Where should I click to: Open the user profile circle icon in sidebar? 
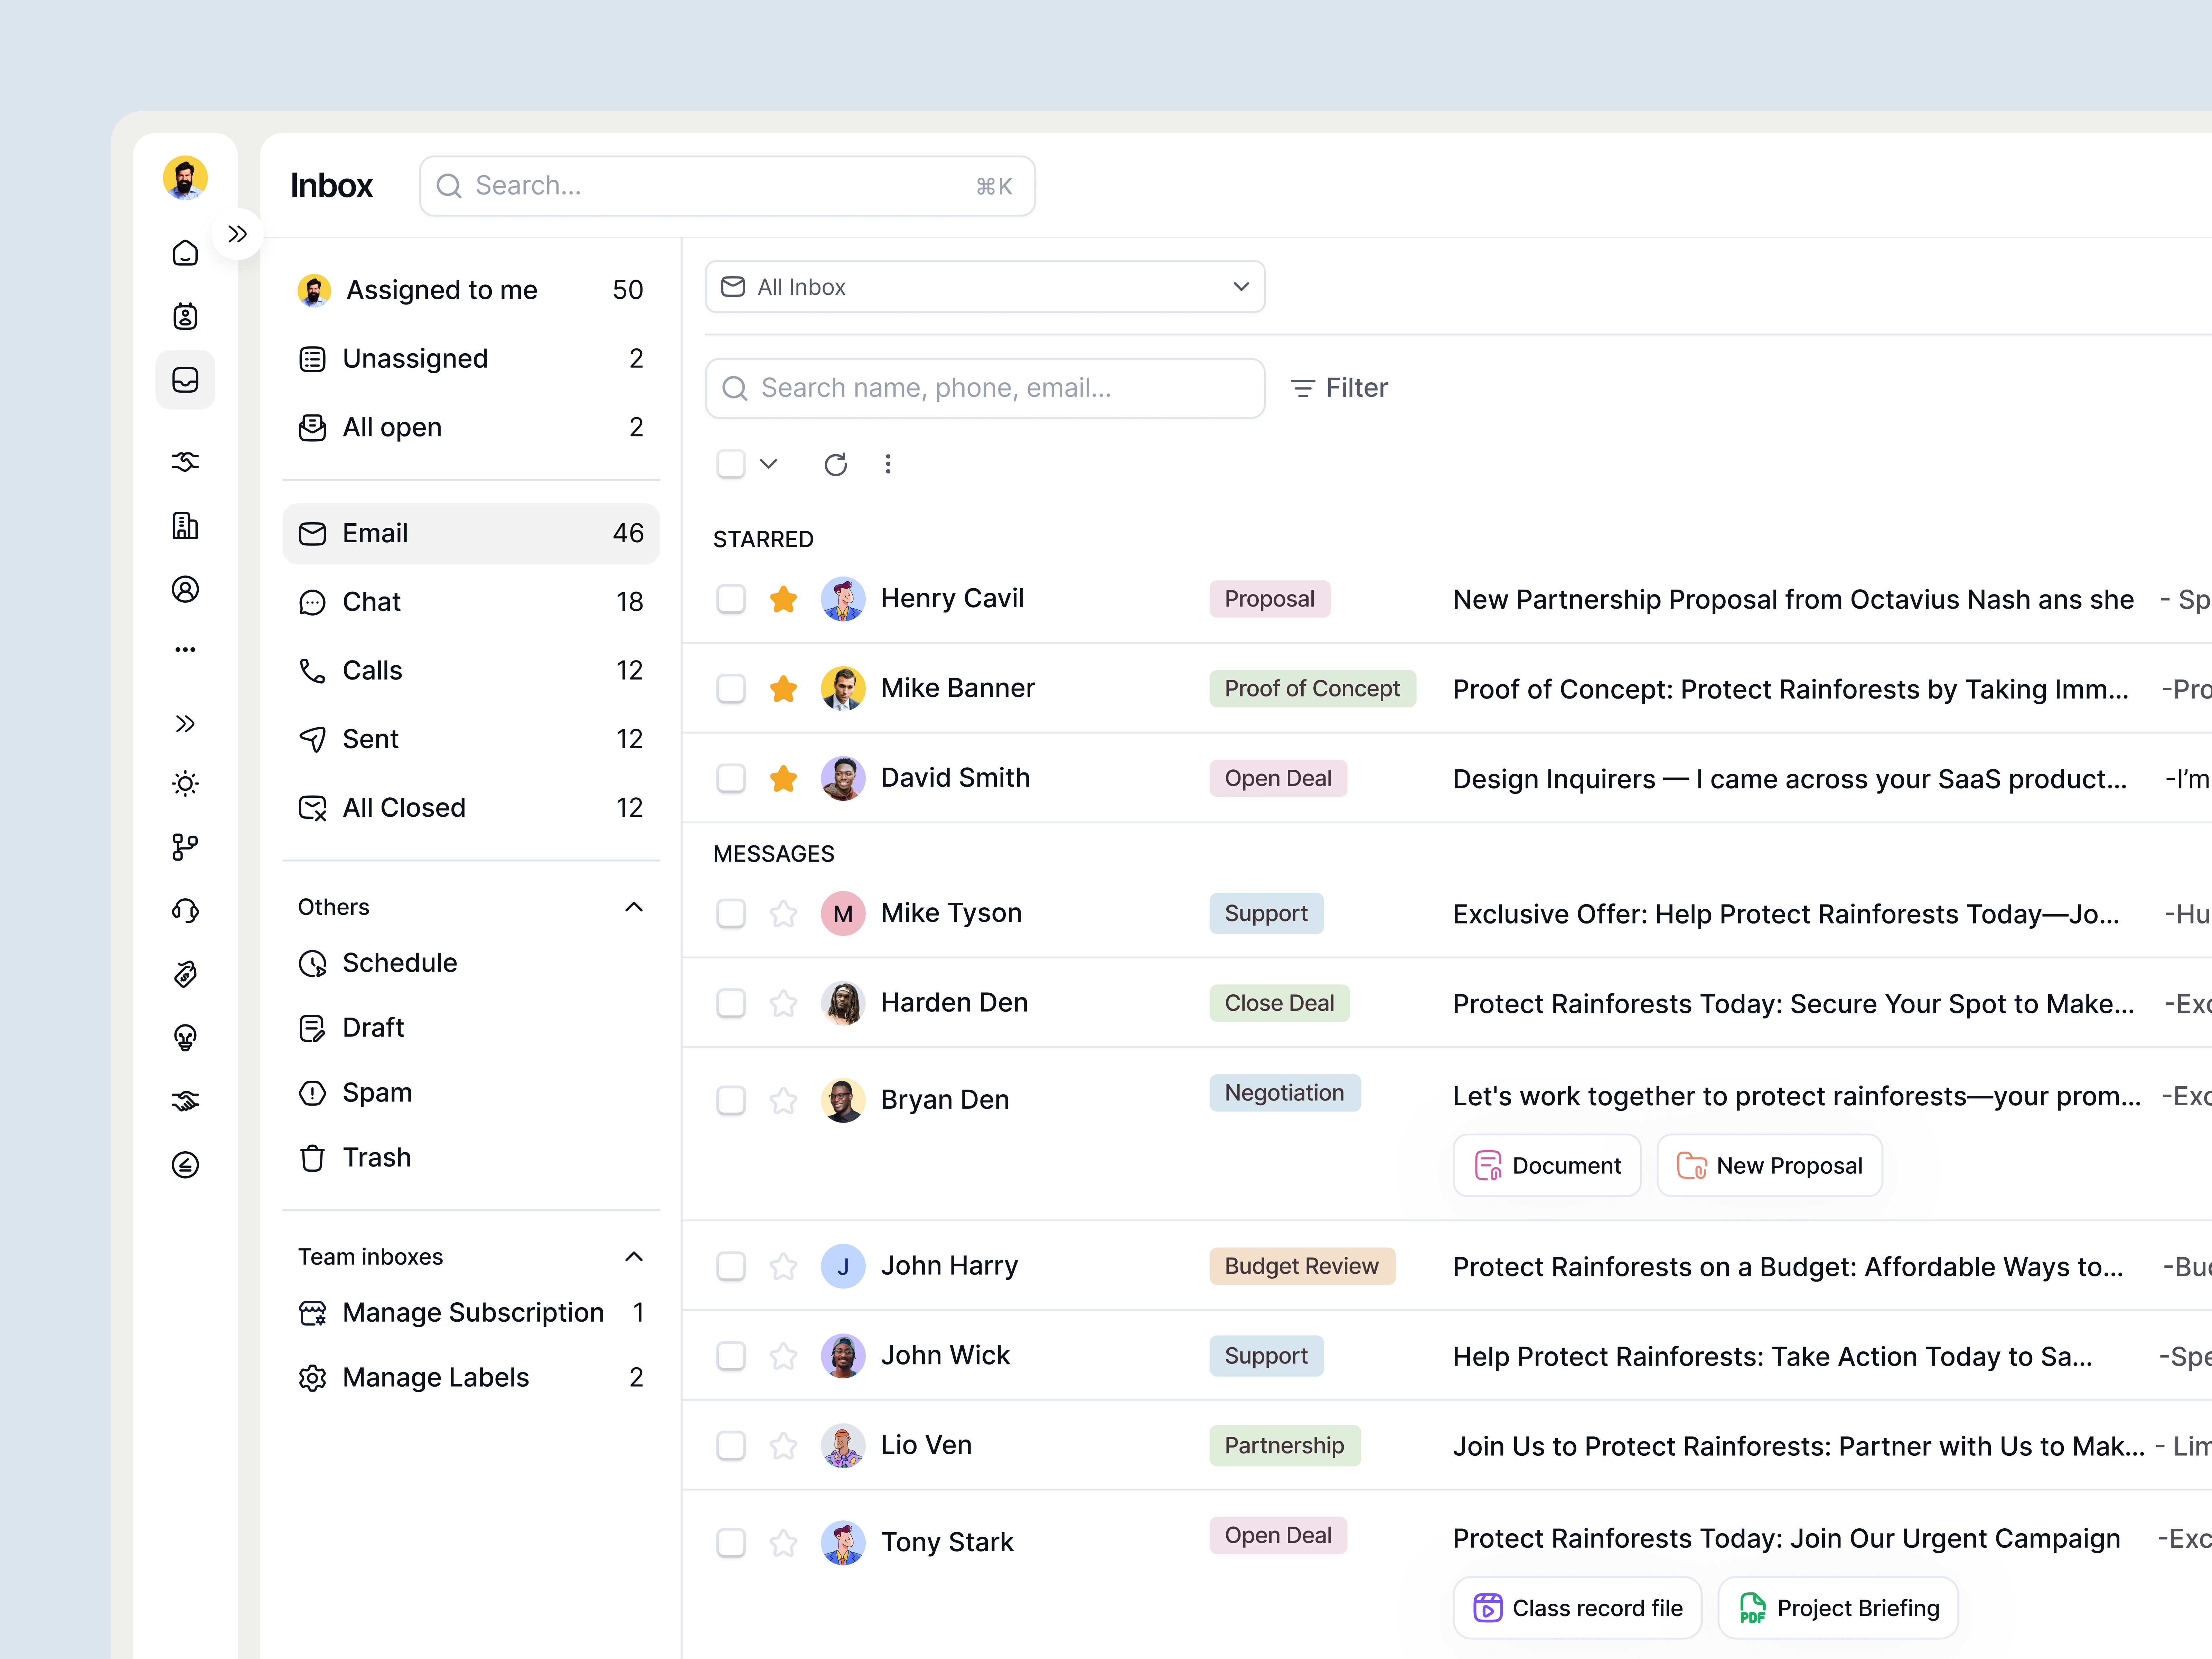pyautogui.click(x=185, y=589)
